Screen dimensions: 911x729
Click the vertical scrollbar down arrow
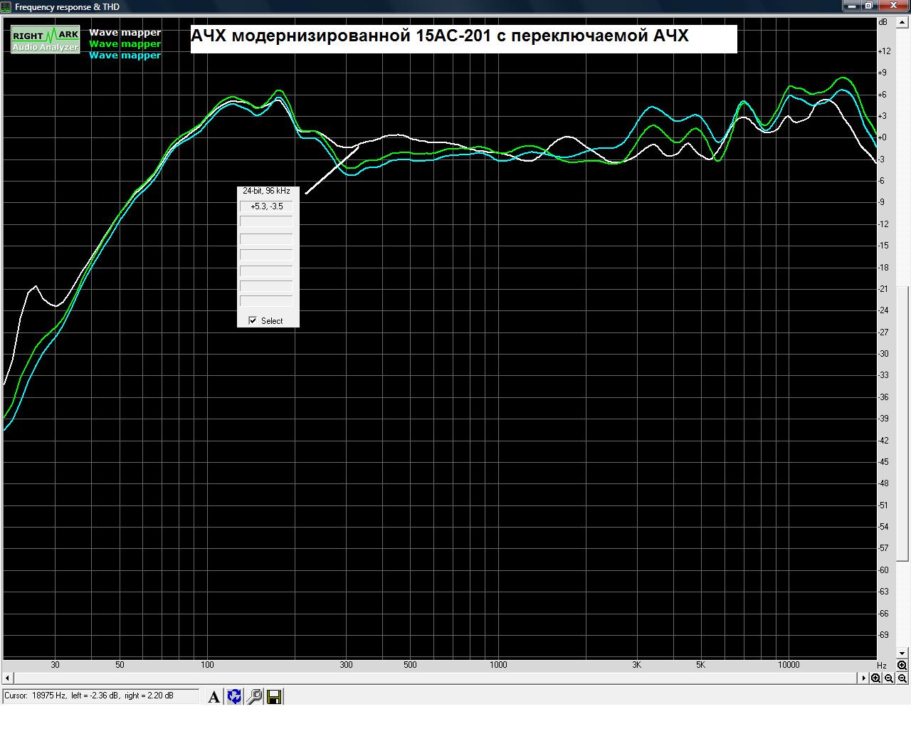(x=902, y=653)
